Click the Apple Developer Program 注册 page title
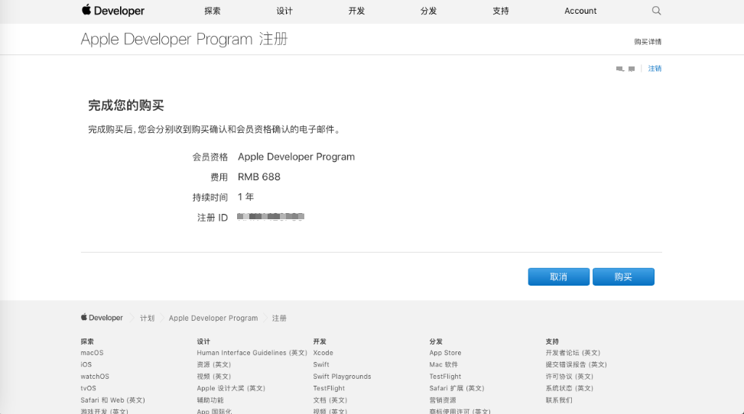The image size is (744, 414). click(184, 39)
